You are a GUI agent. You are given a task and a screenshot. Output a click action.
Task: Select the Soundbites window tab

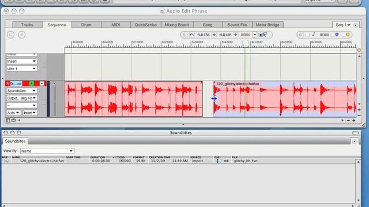click(16, 141)
